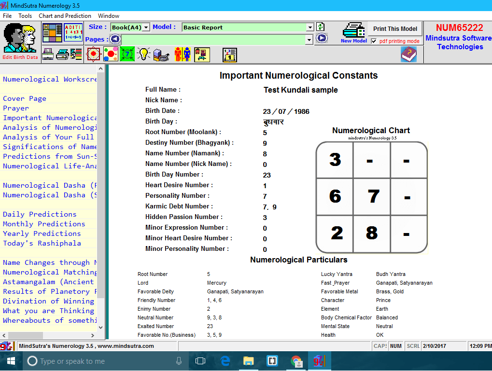The width and height of the screenshot is (492, 371).
Task: Open Daily Predictions link
Action: click(x=40, y=214)
